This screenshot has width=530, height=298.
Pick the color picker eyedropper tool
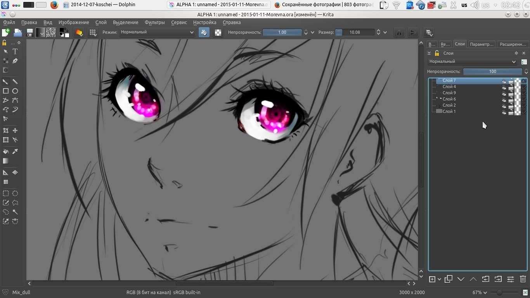coord(15,152)
